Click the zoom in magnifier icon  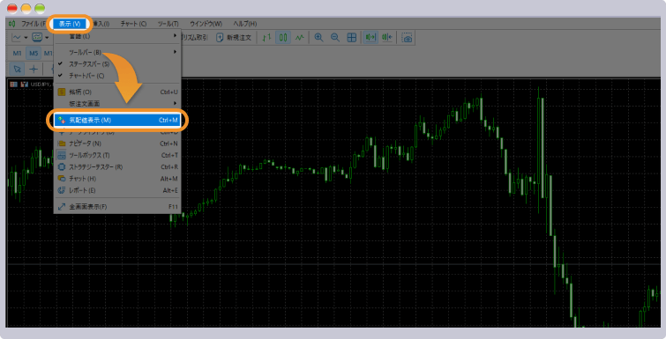tap(318, 38)
